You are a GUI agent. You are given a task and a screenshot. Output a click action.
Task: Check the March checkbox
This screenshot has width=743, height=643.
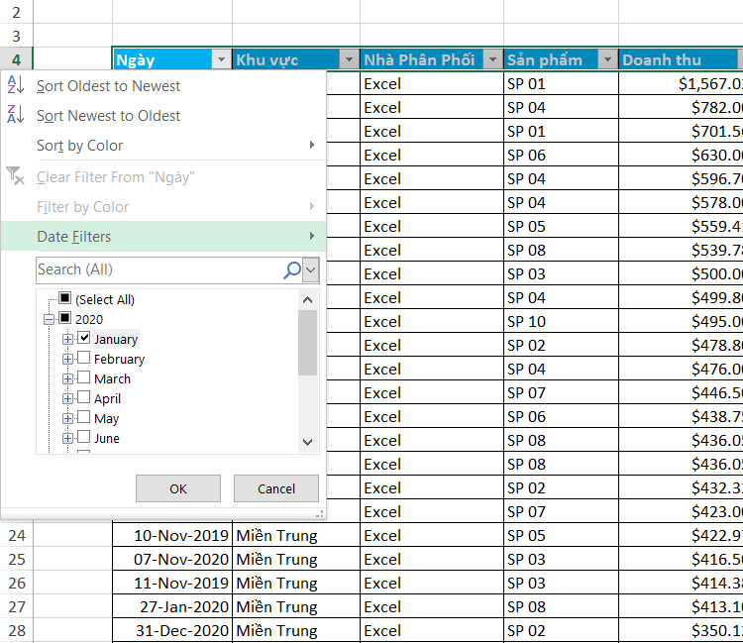pyautogui.click(x=84, y=377)
